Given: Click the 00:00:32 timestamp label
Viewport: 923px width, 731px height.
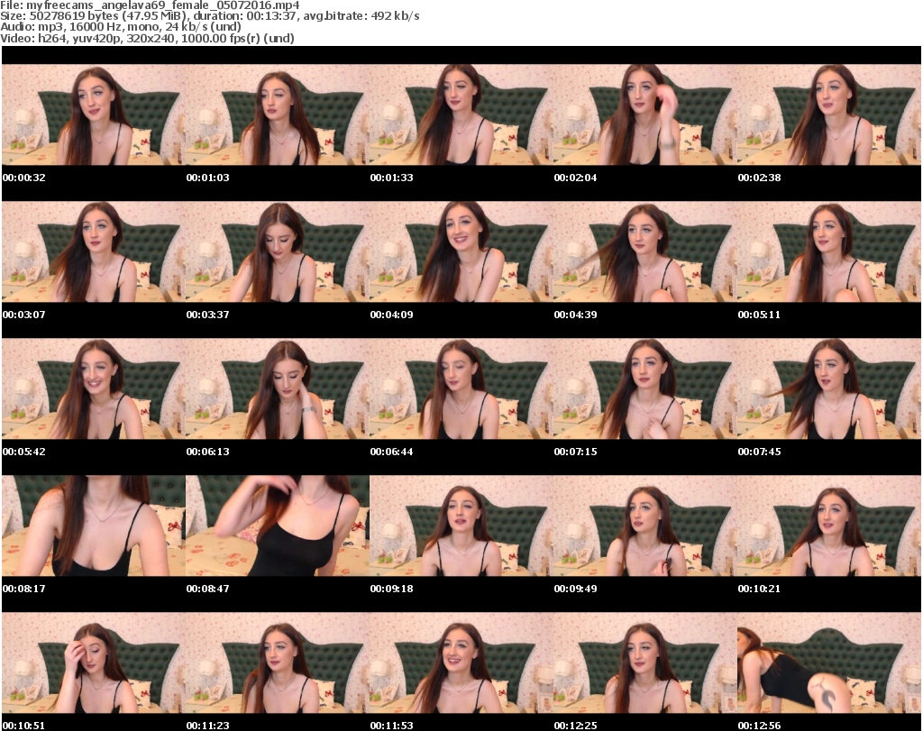Looking at the screenshot, I should point(24,178).
